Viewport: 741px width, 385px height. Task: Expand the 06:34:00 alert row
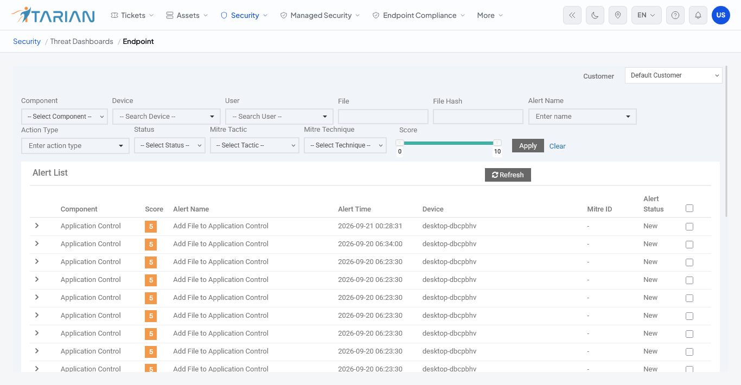[x=37, y=243]
